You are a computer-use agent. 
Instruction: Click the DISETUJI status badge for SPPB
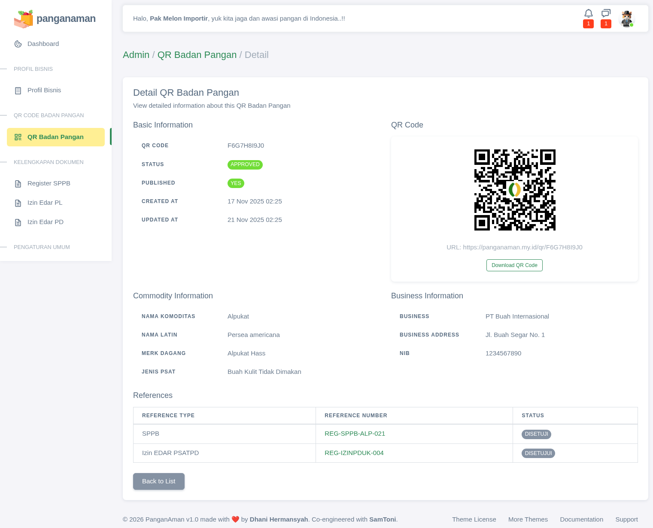coord(536,434)
